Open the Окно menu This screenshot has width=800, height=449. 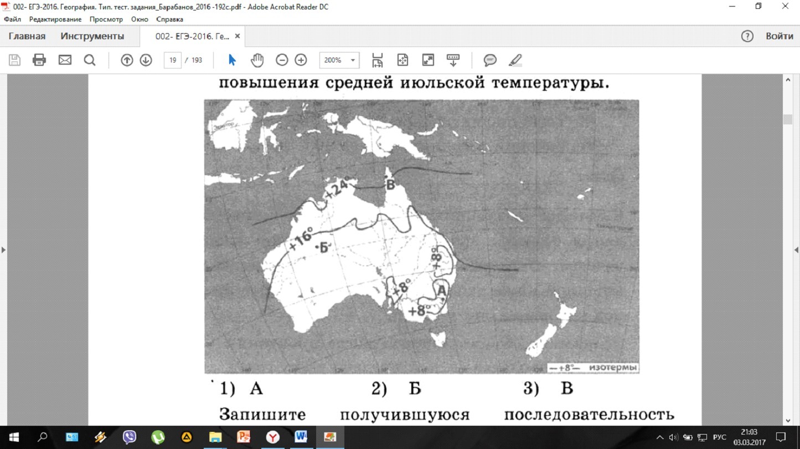[140, 19]
